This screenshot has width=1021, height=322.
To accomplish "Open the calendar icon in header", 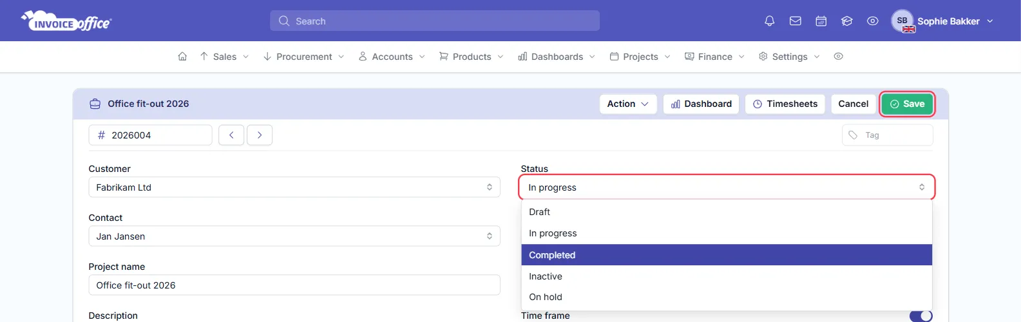I will [x=821, y=21].
